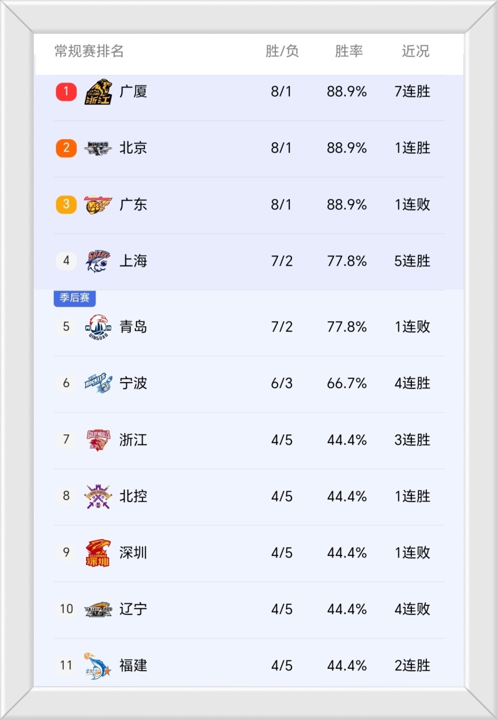
Task: Click the blue 季后赛 label
Action: click(74, 298)
